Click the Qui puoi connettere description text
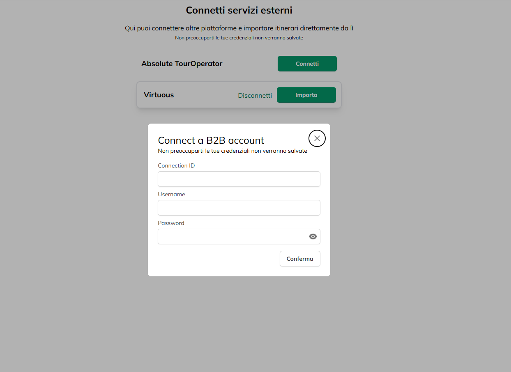The height and width of the screenshot is (372, 511). pos(239,28)
